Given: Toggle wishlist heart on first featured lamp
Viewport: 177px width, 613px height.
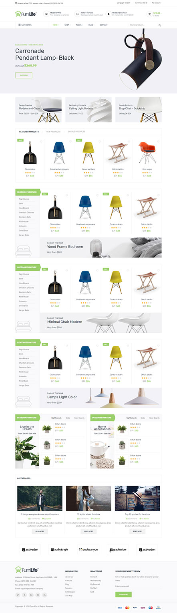Looking at the screenshot, I should [41, 141].
